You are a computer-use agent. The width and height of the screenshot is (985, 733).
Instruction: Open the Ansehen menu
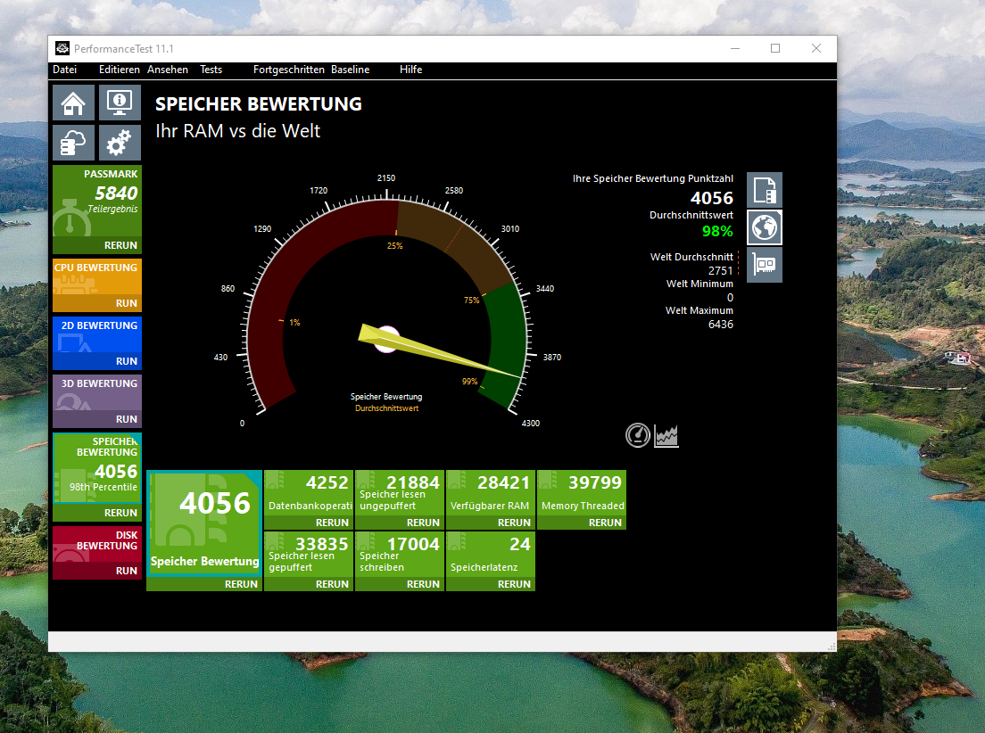click(x=168, y=70)
